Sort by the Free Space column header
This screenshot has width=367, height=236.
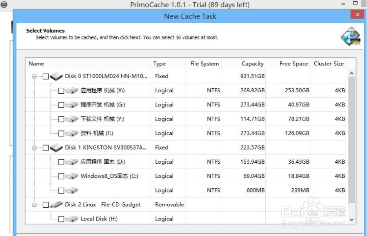click(x=288, y=64)
